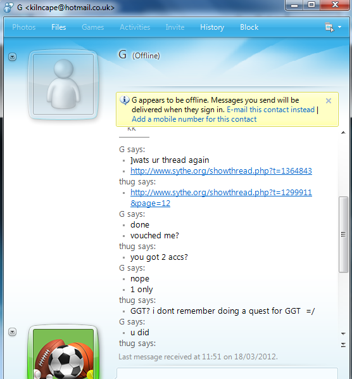Screen dimensions: 352x379
Task: Open the sythe.org thread link t=1364843
Action: [x=221, y=171]
